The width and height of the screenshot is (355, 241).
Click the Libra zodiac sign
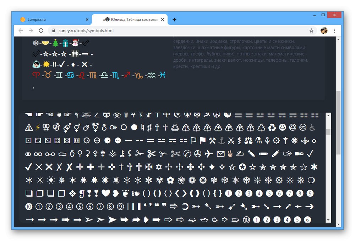(x=104, y=75)
